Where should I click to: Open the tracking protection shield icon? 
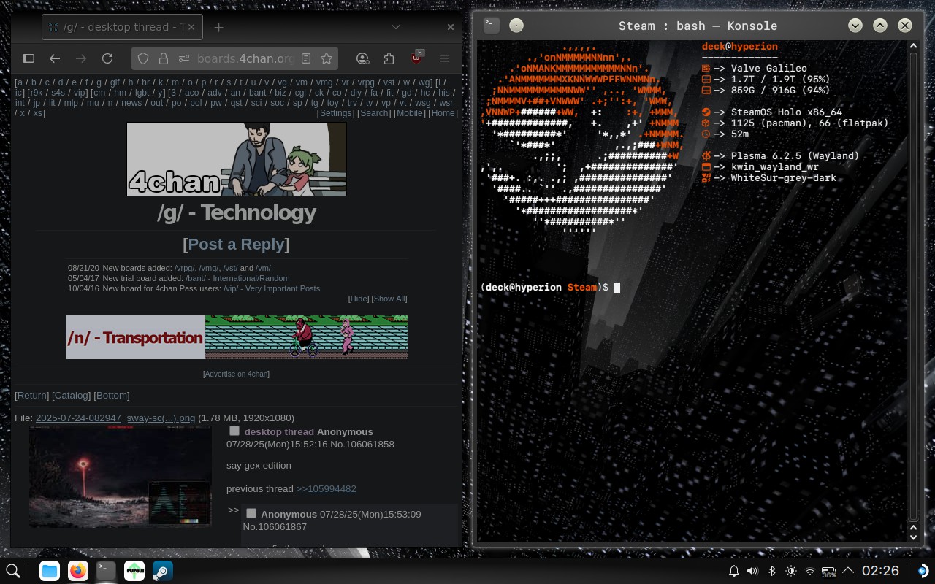[x=144, y=58]
